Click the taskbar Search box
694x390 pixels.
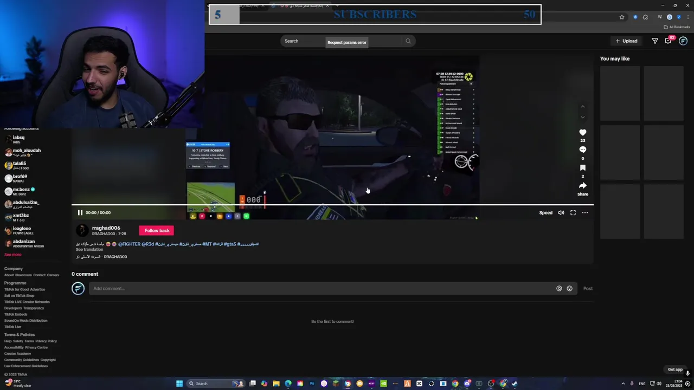point(216,383)
